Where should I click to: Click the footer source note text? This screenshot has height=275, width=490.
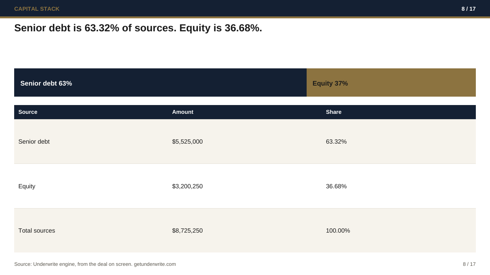click(x=95, y=264)
